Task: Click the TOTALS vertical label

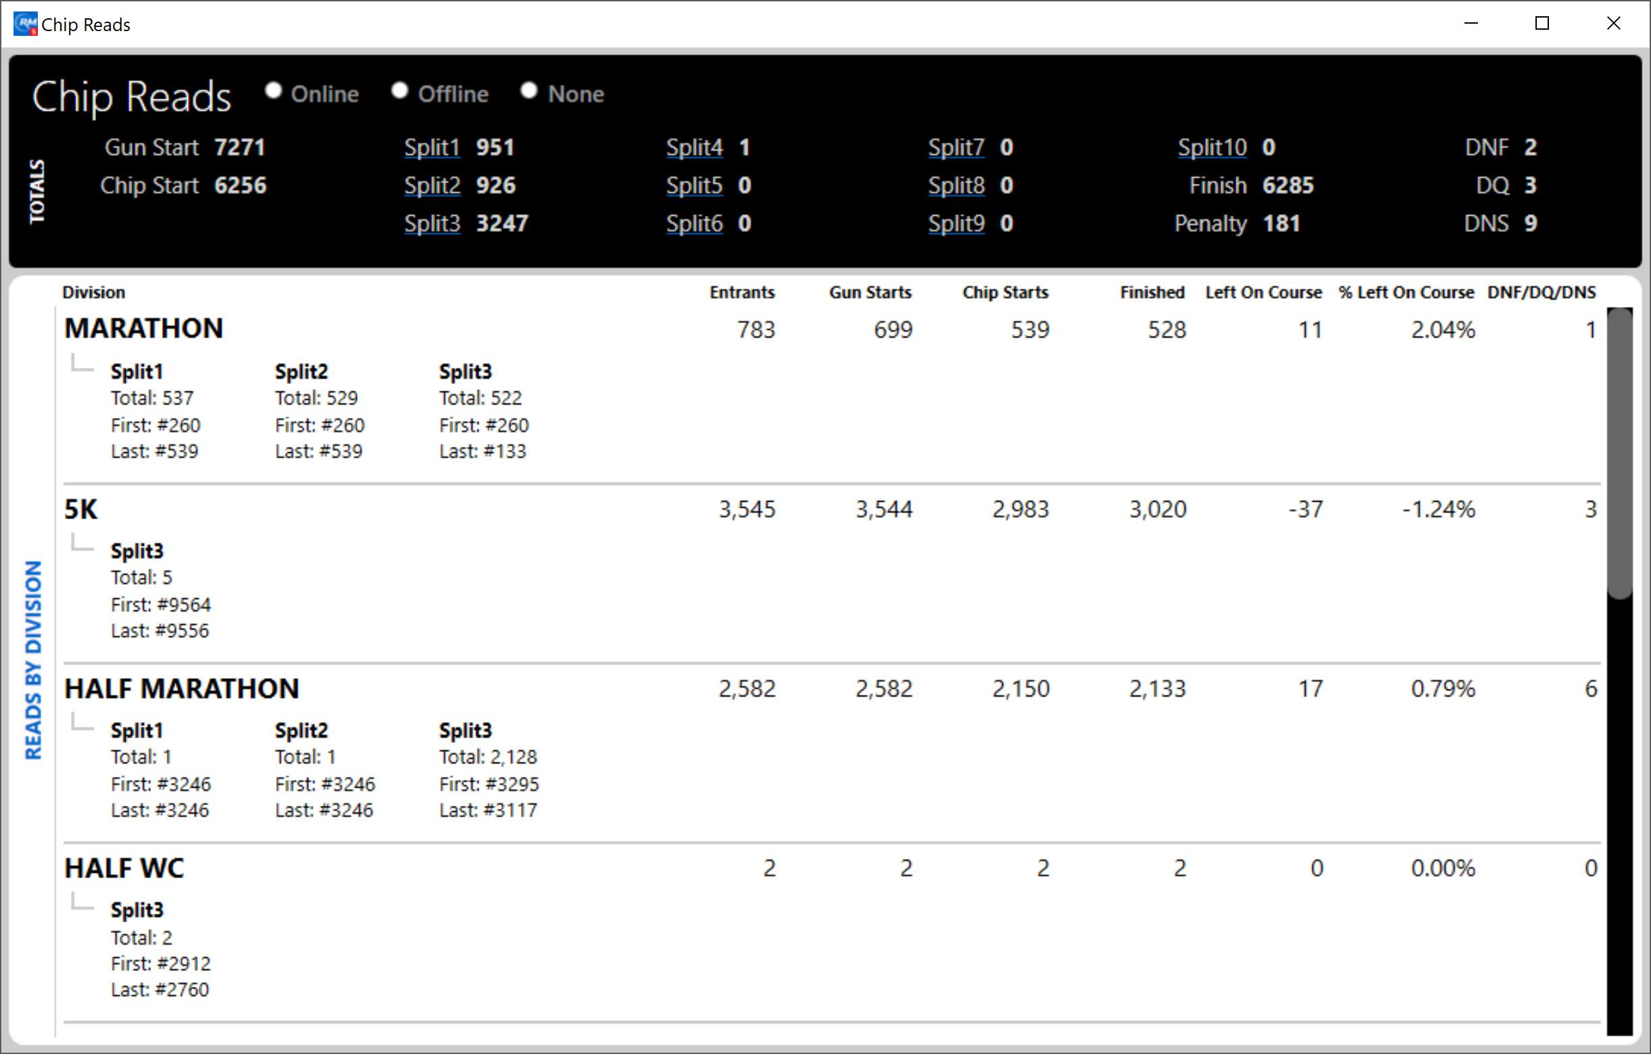Action: [x=36, y=191]
